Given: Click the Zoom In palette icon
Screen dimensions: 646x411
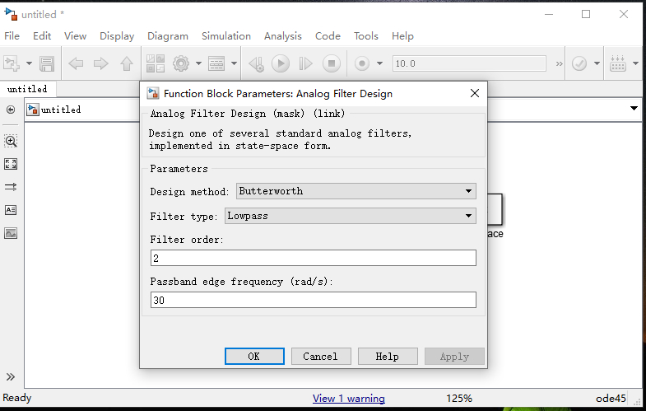Looking at the screenshot, I should pyautogui.click(x=11, y=141).
